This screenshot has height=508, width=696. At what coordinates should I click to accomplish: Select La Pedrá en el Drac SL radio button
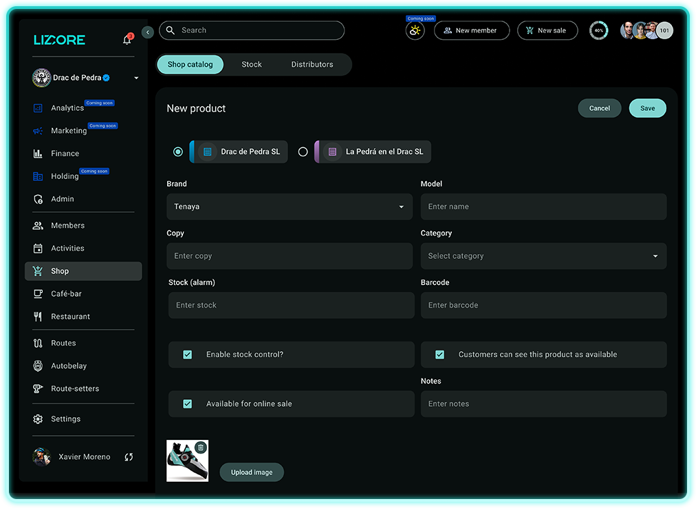[303, 152]
